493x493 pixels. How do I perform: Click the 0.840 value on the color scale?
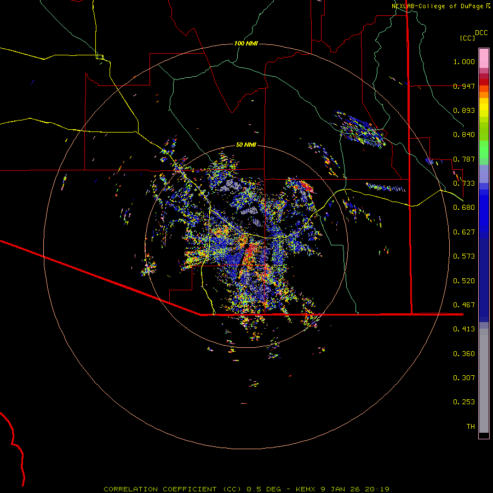pos(464,135)
